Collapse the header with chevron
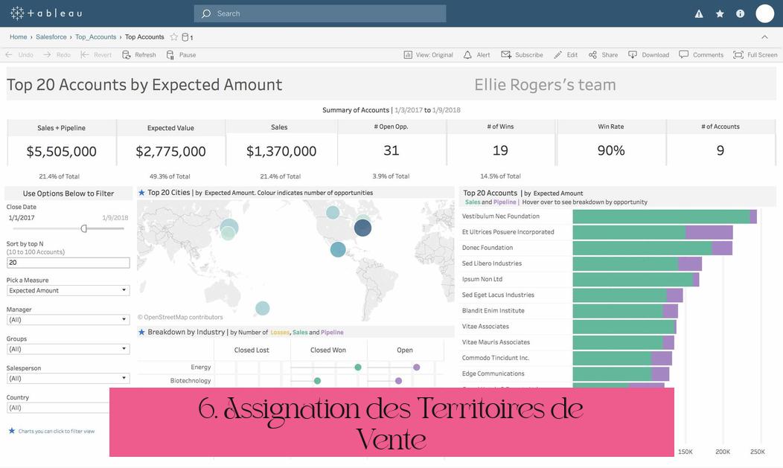783x468 pixels. [x=764, y=37]
